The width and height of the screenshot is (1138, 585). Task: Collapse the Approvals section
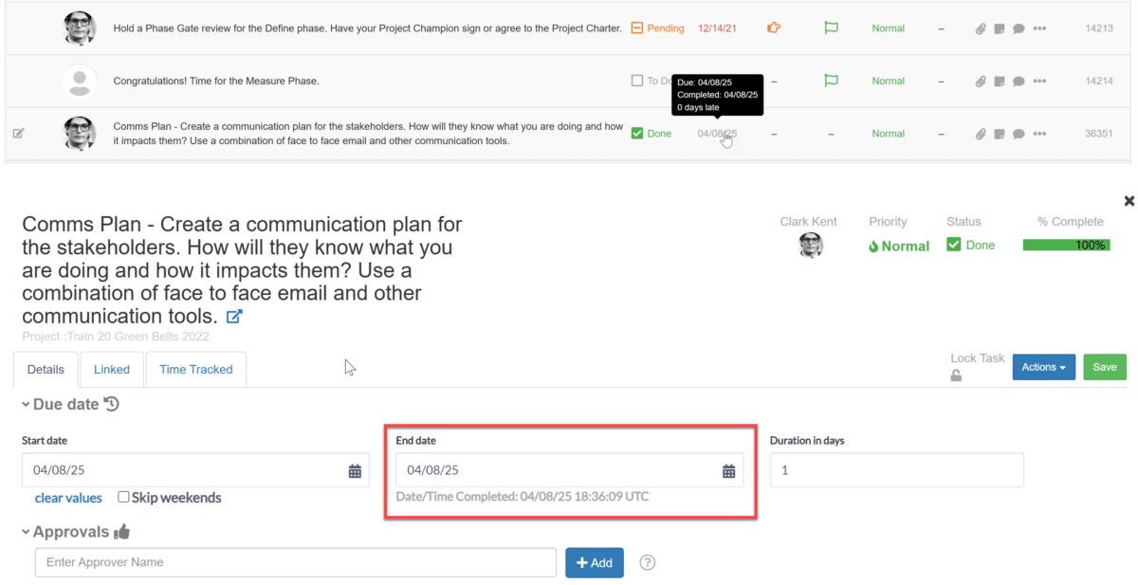pos(27,533)
